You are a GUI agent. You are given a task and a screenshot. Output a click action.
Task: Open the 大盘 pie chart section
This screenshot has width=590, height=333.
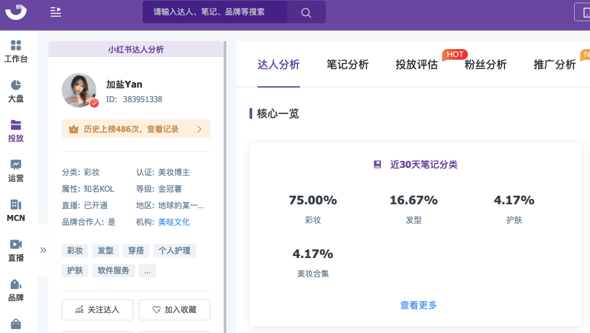[x=16, y=91]
